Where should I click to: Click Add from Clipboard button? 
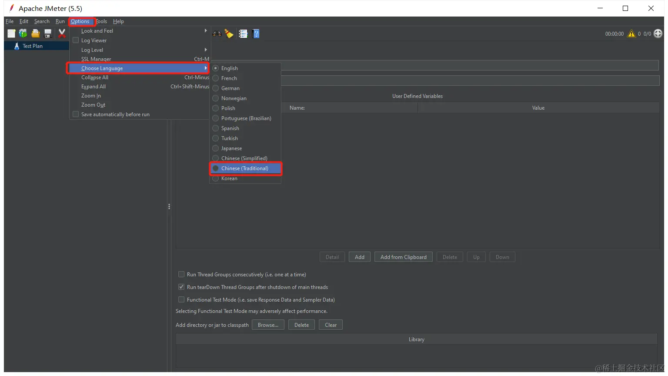click(404, 257)
